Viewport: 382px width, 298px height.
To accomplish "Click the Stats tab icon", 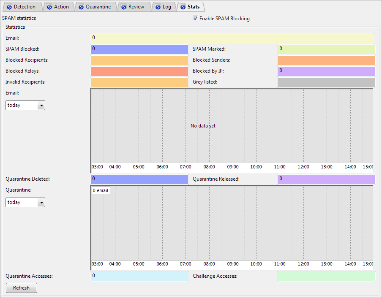I will pyautogui.click(x=183, y=7).
